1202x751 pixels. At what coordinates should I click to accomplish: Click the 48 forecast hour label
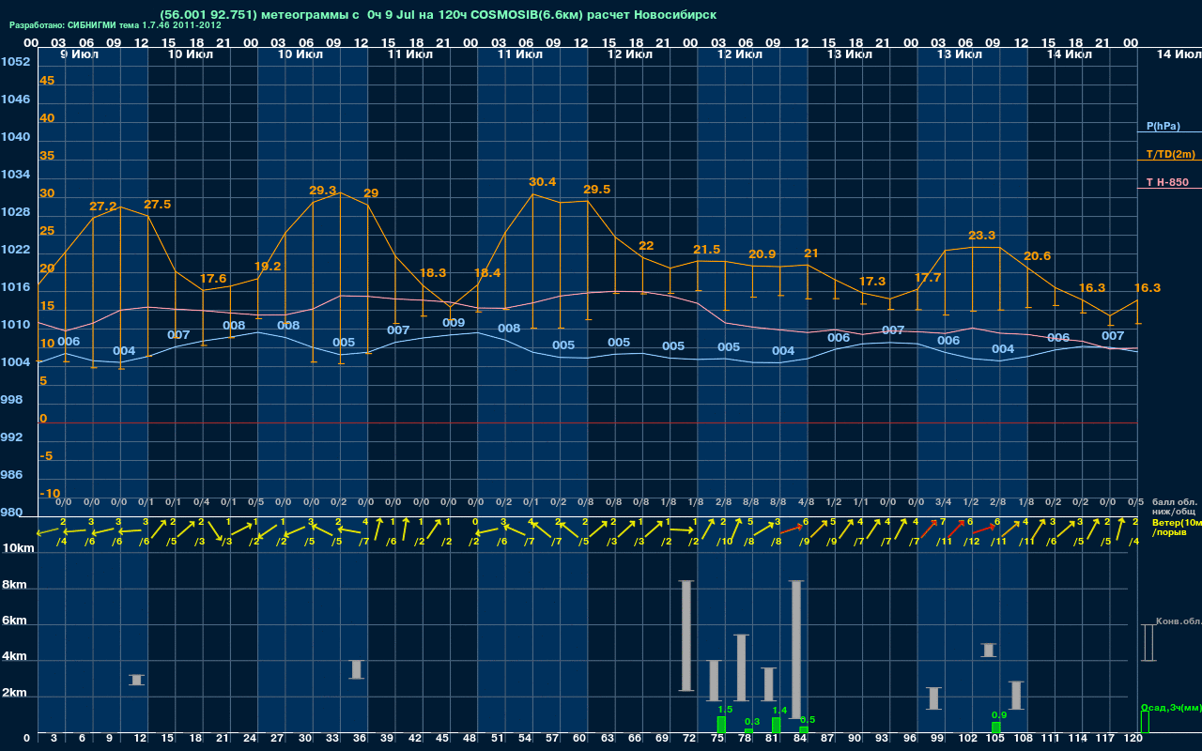click(470, 739)
